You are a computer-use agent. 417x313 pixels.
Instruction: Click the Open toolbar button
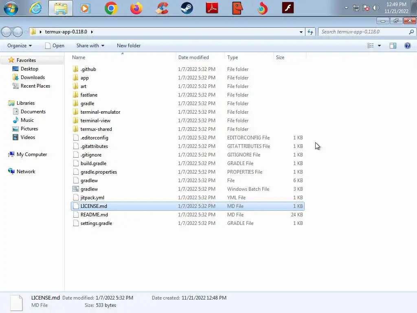(55, 46)
